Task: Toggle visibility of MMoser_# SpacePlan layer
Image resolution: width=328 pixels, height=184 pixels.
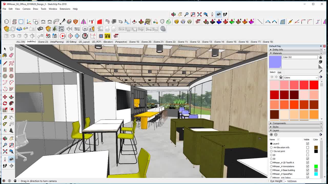Action: (307, 174)
